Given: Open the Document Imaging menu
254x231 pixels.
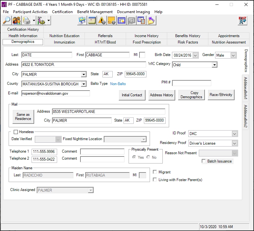Looking at the screenshot, I should (x=133, y=12).
